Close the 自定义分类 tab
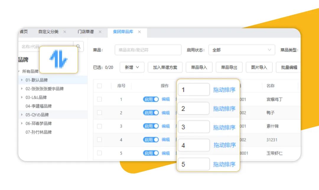 [65, 32]
